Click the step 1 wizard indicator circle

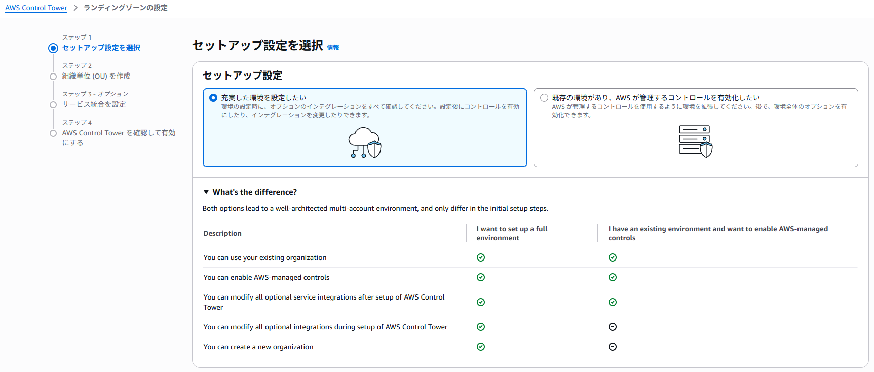tap(53, 48)
